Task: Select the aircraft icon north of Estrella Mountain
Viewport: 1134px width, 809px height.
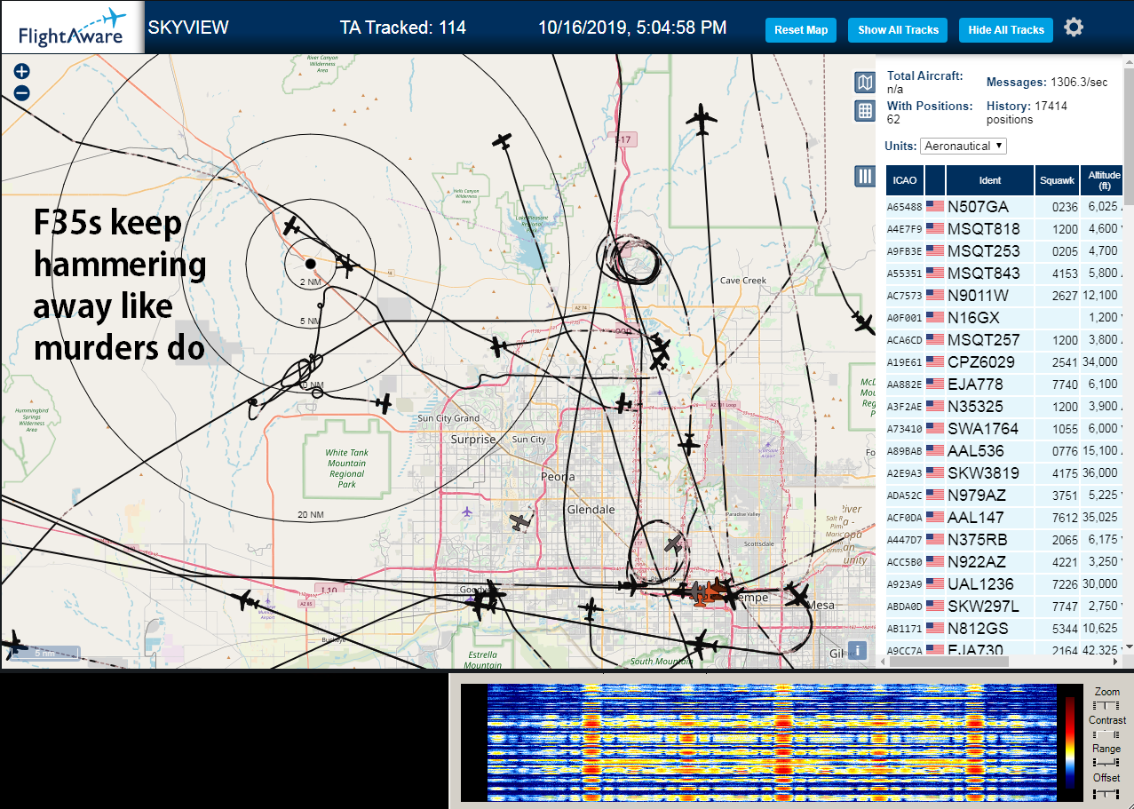Action: [484, 600]
